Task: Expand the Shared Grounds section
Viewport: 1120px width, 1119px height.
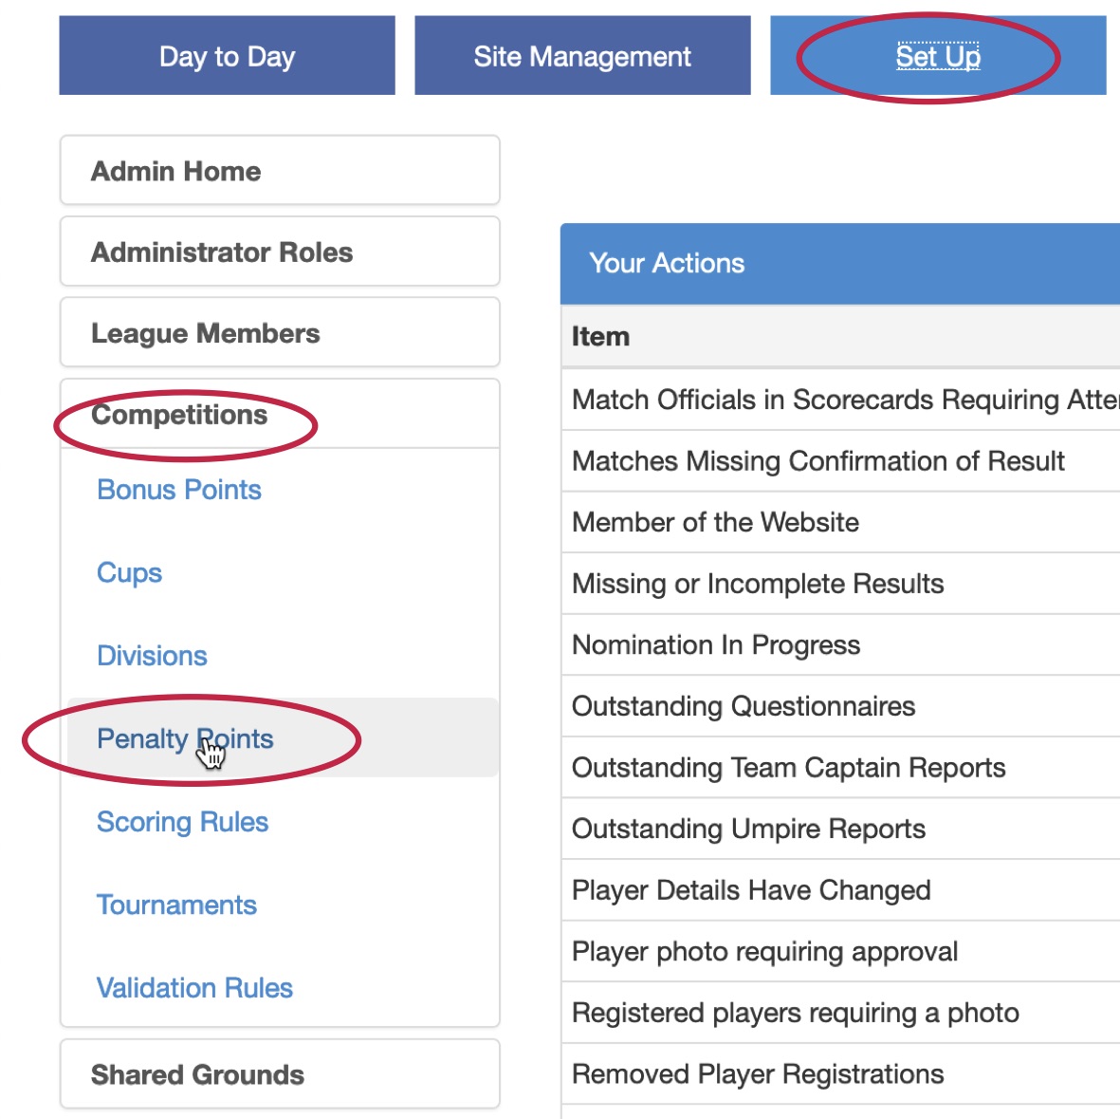Action: pos(280,1074)
